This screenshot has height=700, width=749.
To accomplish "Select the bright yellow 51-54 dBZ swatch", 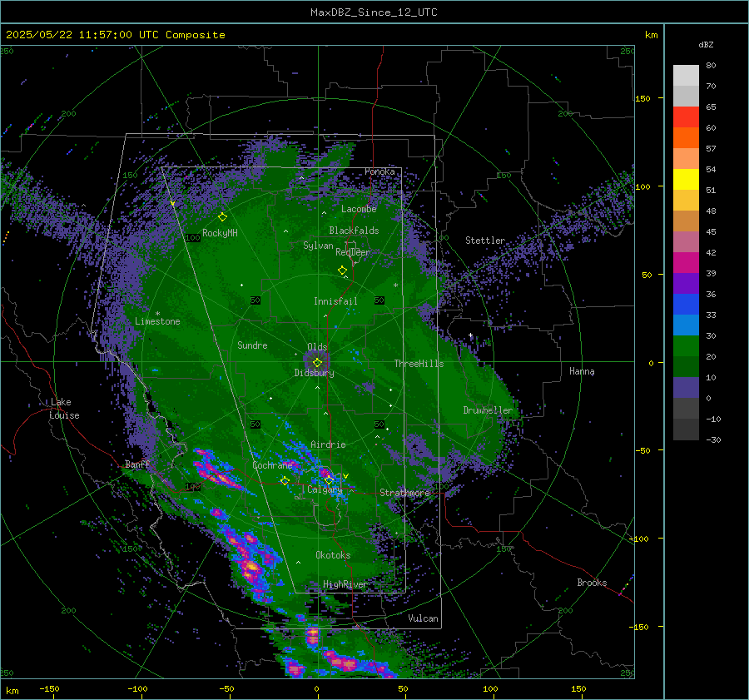I will 686,180.
